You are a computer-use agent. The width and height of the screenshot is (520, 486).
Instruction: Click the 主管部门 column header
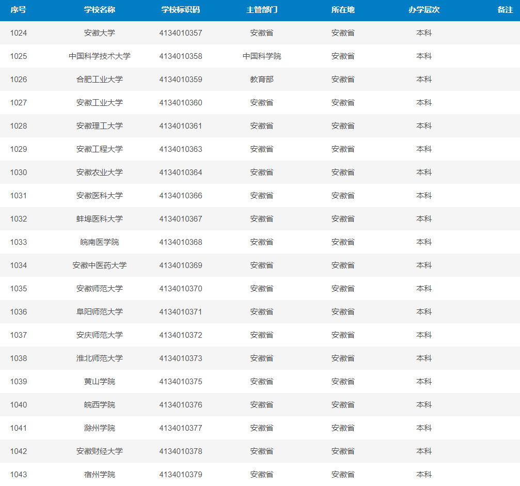coord(262,10)
